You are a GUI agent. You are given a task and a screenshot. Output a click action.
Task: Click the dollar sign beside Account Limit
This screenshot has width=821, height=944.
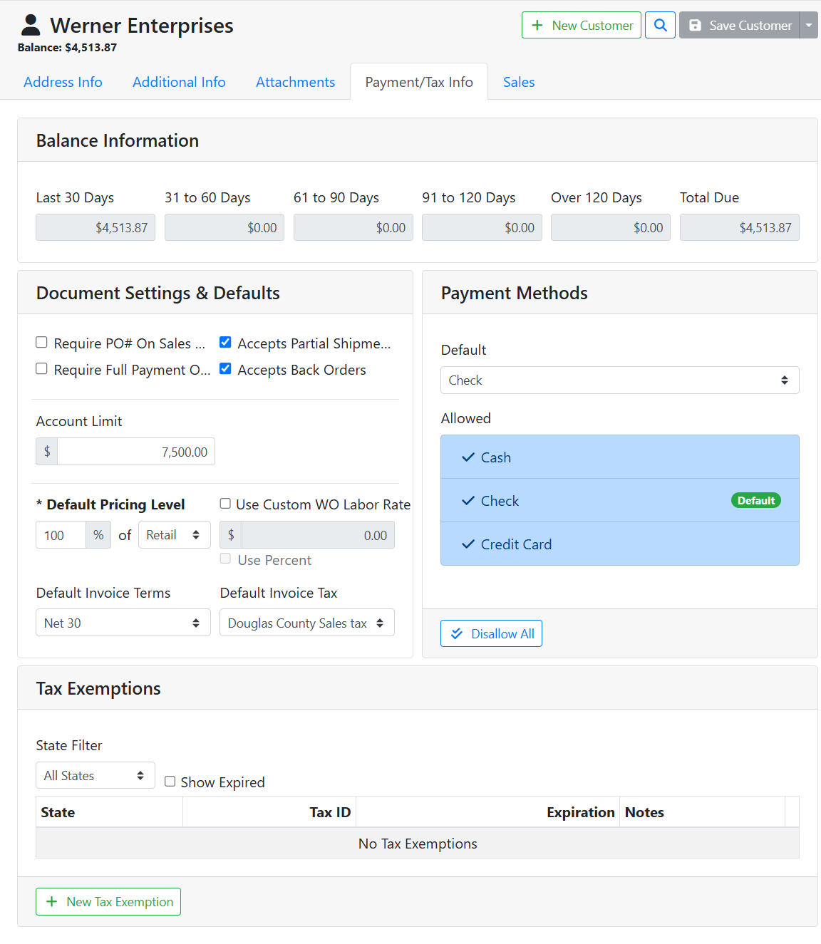[x=47, y=452]
